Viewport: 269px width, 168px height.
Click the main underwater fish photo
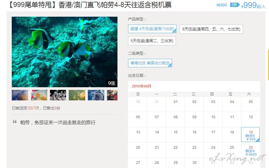click(x=65, y=52)
